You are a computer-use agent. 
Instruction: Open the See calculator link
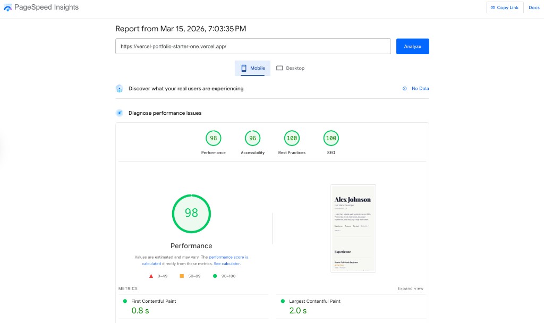click(x=227, y=263)
